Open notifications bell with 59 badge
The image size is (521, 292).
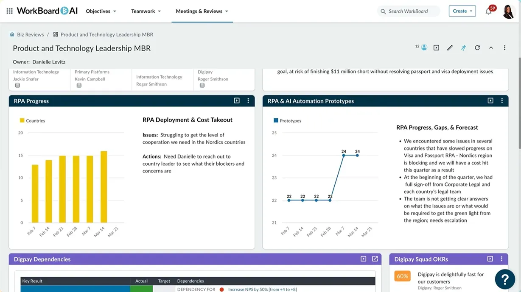click(x=489, y=11)
